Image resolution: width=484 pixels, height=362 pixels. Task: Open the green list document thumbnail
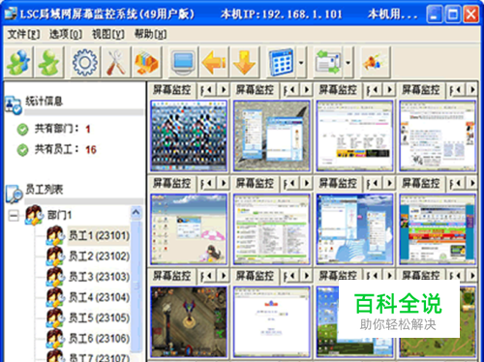[x=272, y=229]
